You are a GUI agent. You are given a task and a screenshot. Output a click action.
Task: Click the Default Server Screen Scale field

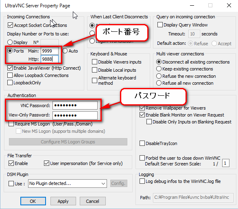click(225, 163)
